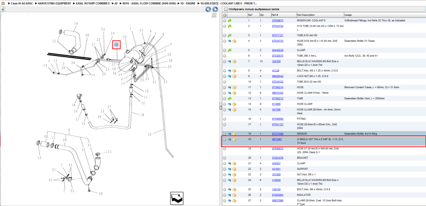This screenshot has width=426, height=206.
Task: Click box icon for part 597586
Action: pos(234,110)
